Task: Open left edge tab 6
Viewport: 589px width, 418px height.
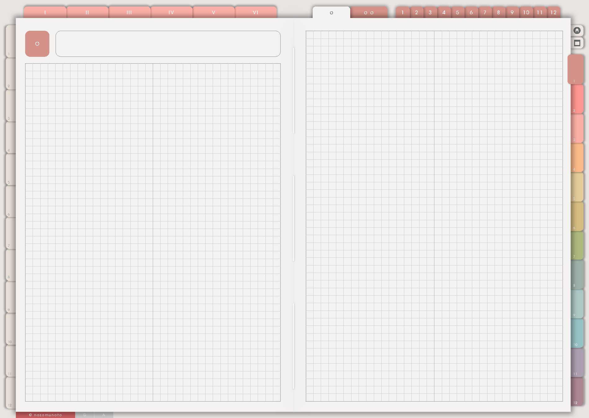Action: tap(11, 201)
